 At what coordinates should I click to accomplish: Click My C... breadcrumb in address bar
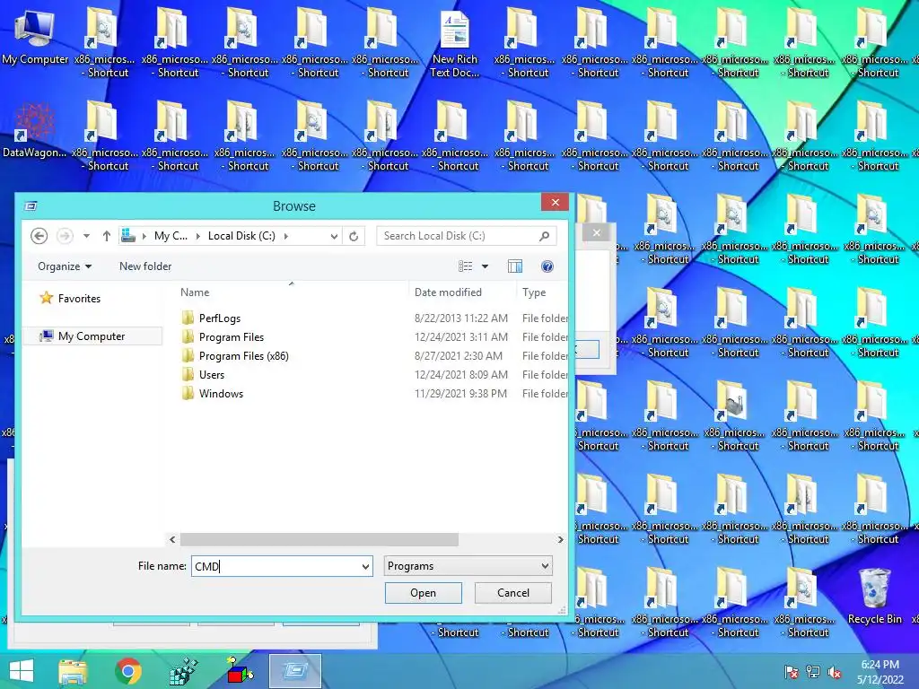point(171,236)
